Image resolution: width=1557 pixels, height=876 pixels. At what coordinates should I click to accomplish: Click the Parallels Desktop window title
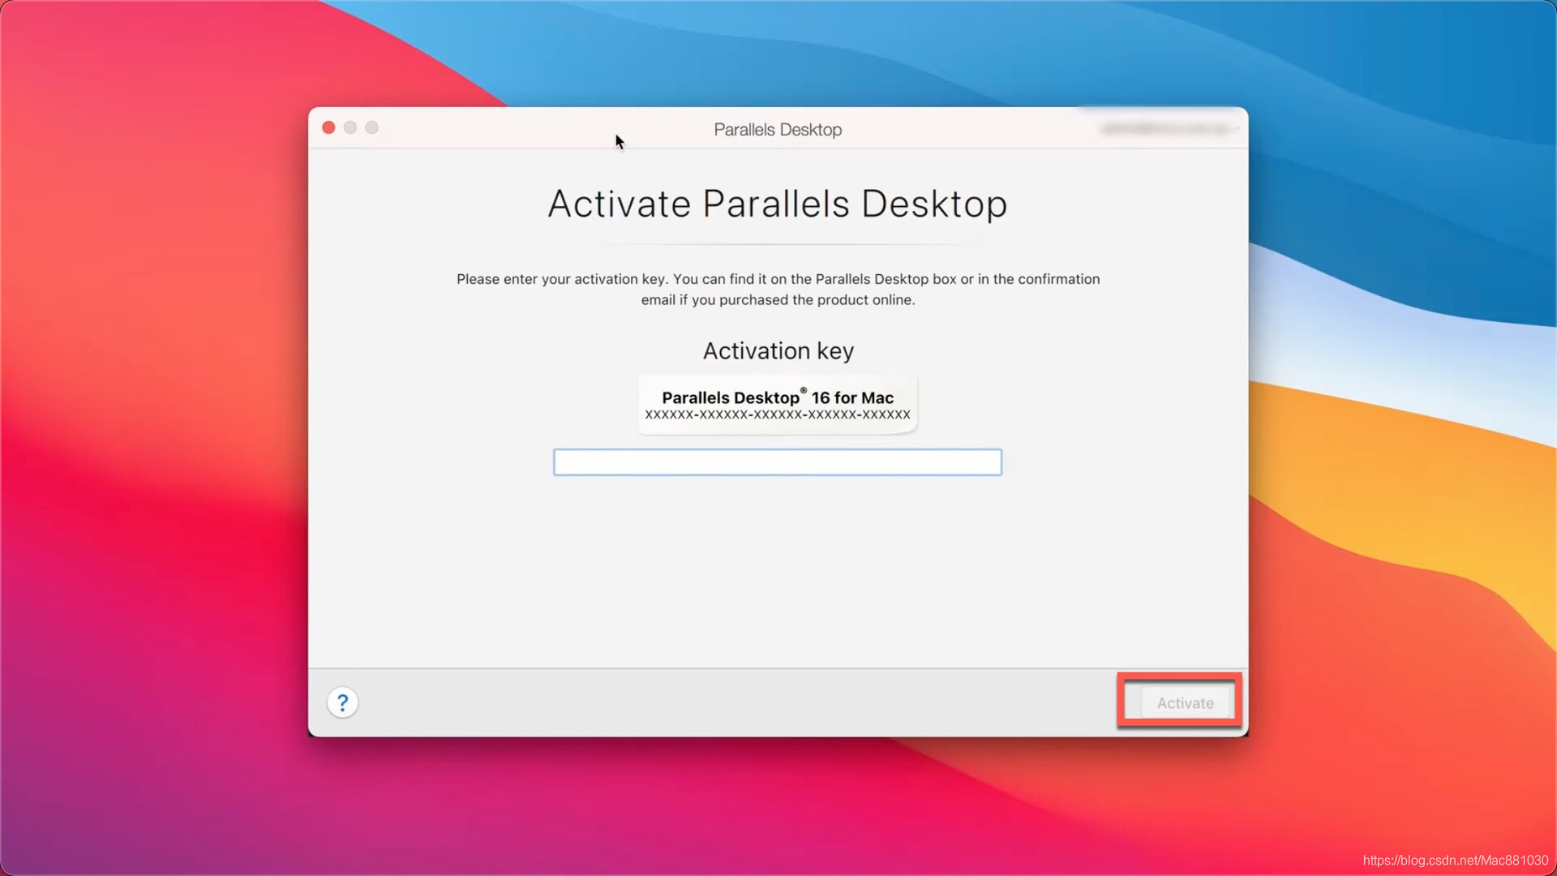click(777, 130)
